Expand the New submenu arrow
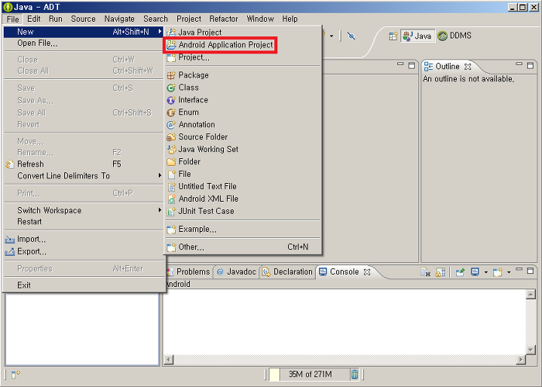 click(x=160, y=32)
